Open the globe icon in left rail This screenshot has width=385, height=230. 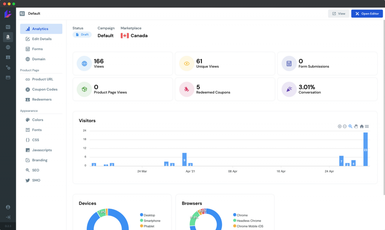click(x=8, y=47)
